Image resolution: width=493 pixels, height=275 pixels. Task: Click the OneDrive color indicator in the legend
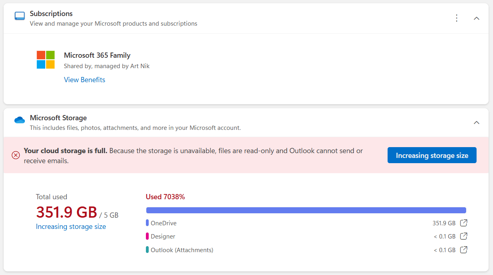[x=147, y=223]
